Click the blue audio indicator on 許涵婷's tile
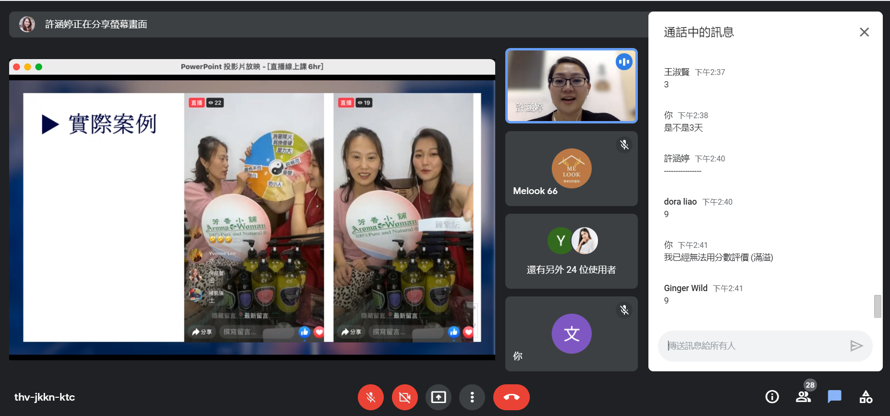 624,61
